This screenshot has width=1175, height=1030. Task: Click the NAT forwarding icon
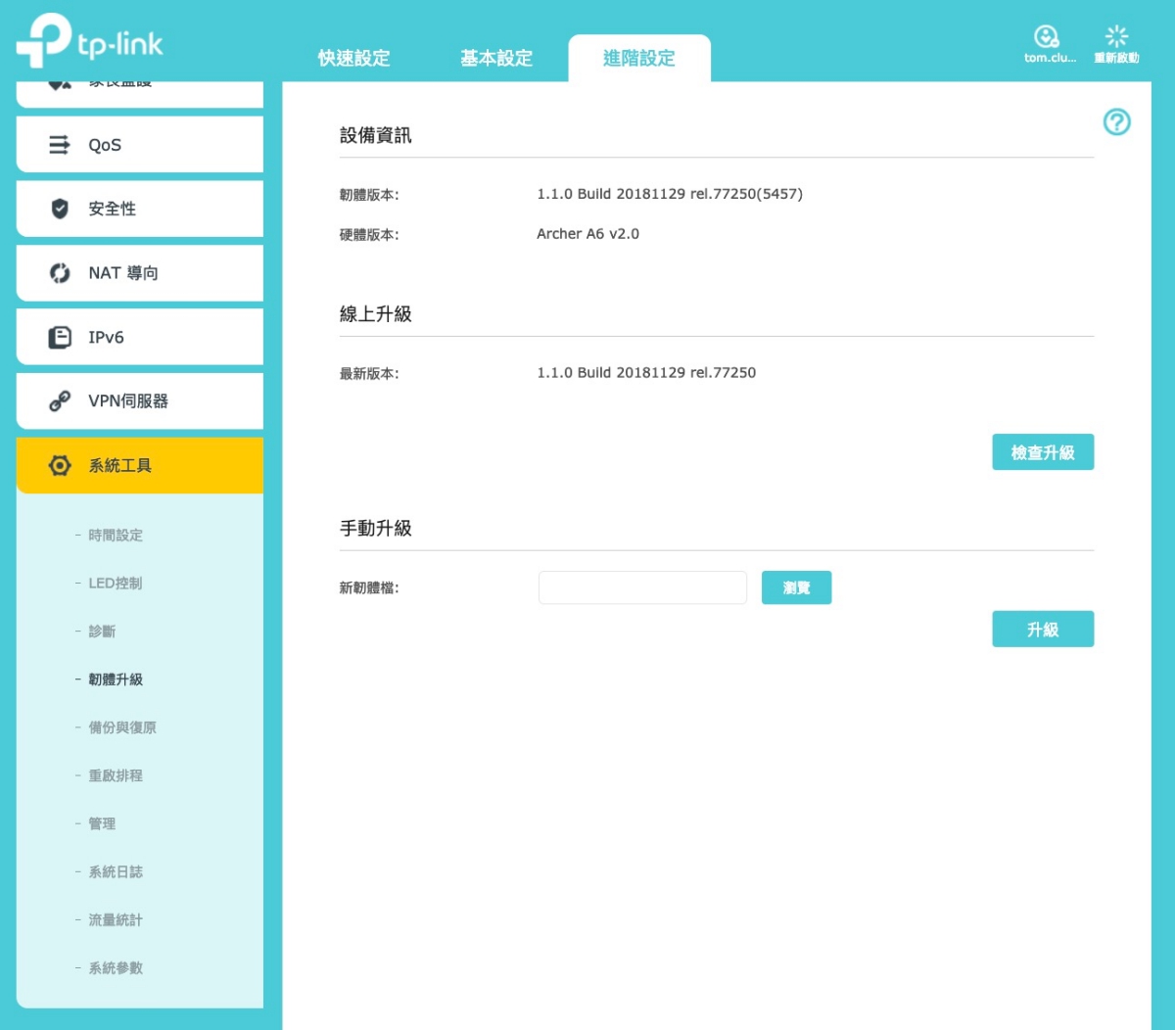pyautogui.click(x=60, y=273)
